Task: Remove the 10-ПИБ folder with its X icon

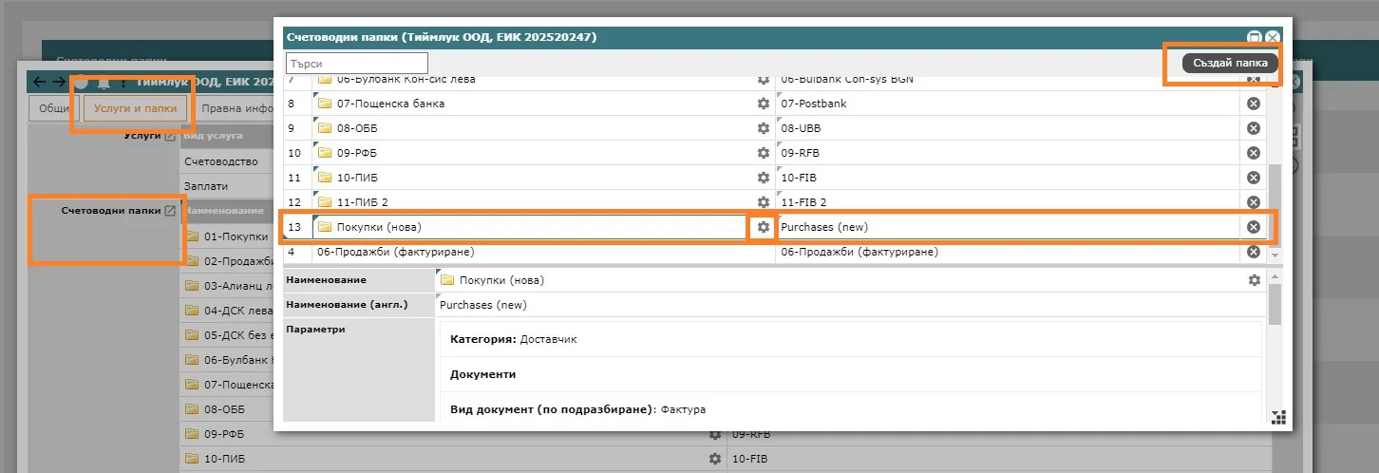Action: [x=1253, y=178]
